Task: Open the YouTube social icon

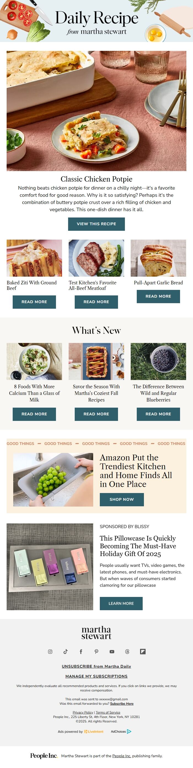Action: click(x=112, y=651)
